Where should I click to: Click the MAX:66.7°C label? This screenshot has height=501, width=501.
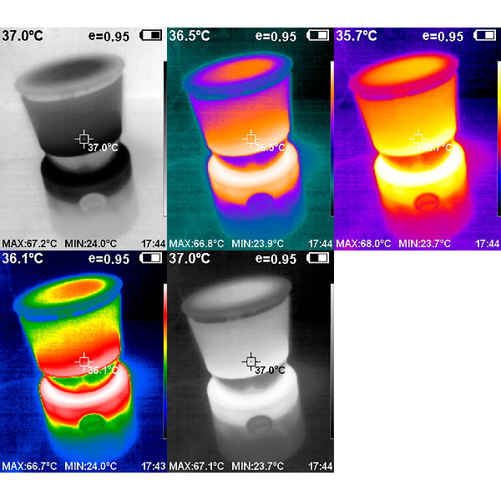coord(29,466)
